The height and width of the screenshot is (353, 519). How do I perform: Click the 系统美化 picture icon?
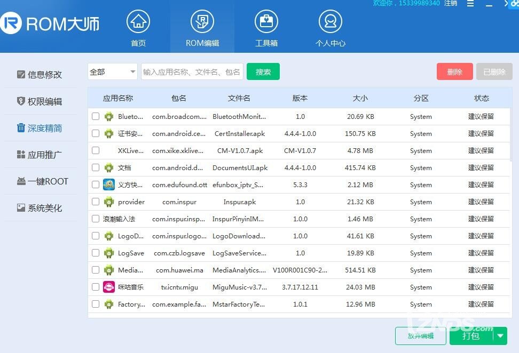click(21, 207)
